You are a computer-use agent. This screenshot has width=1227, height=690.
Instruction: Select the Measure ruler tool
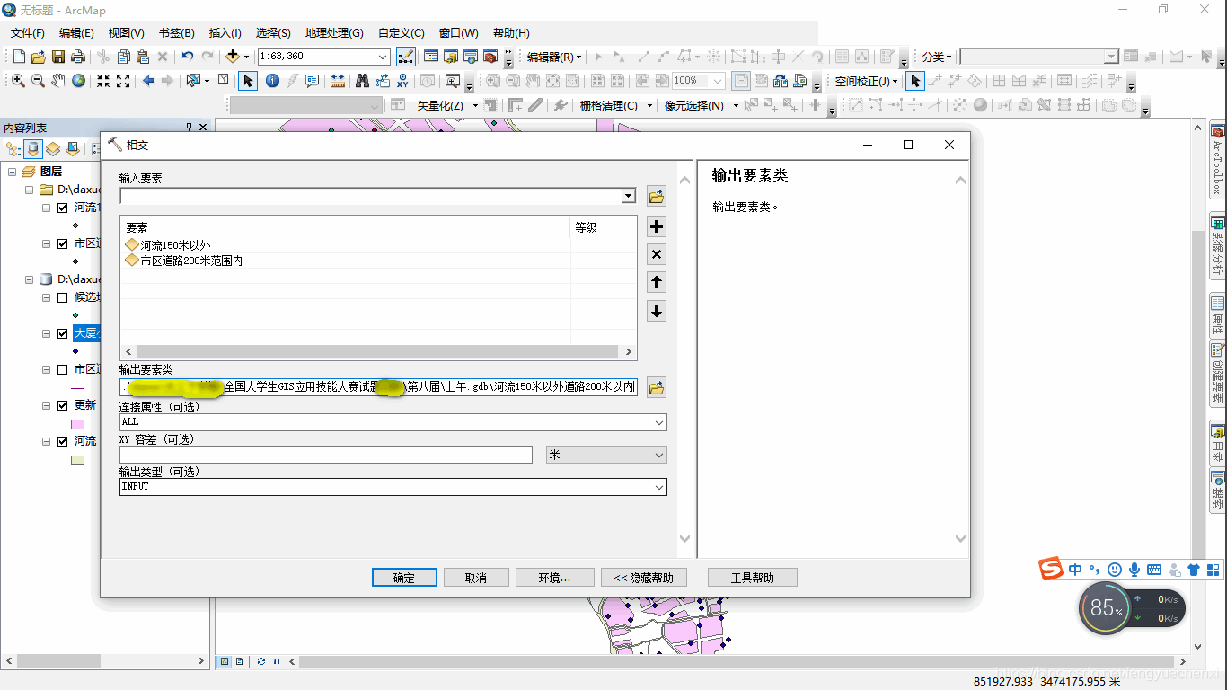point(338,81)
